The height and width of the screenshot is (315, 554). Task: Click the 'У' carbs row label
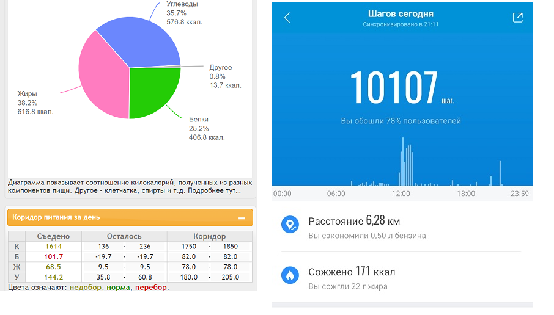point(17,277)
